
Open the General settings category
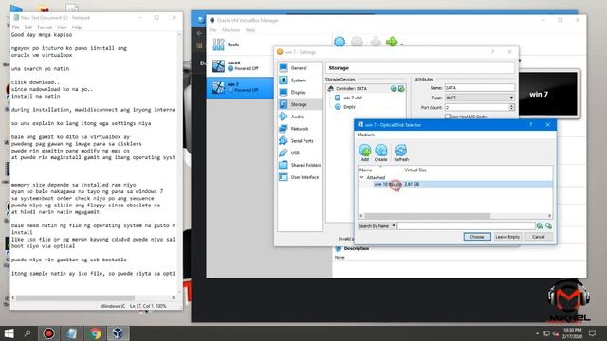coord(300,68)
